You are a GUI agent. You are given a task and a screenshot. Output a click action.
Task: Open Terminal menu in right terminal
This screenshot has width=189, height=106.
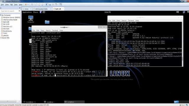131,21
